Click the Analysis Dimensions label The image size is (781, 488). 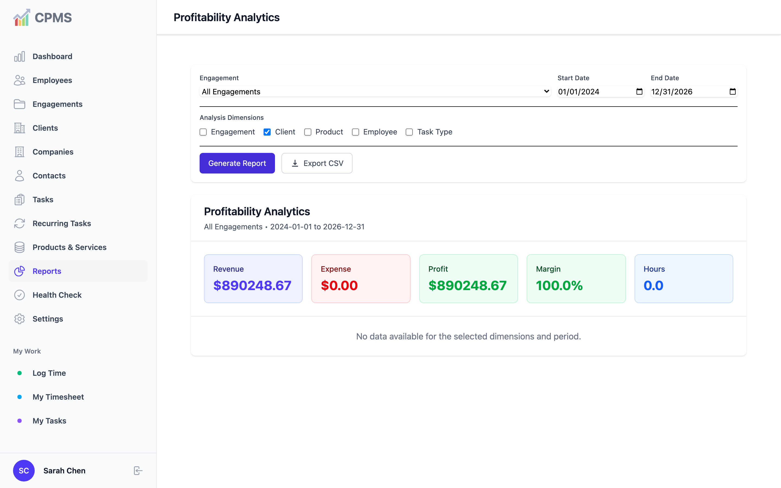coord(231,118)
